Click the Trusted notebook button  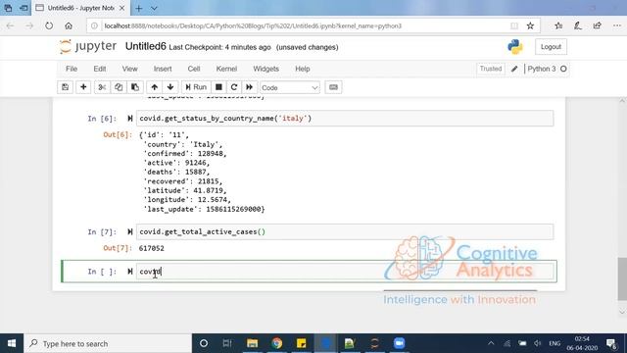[491, 69]
